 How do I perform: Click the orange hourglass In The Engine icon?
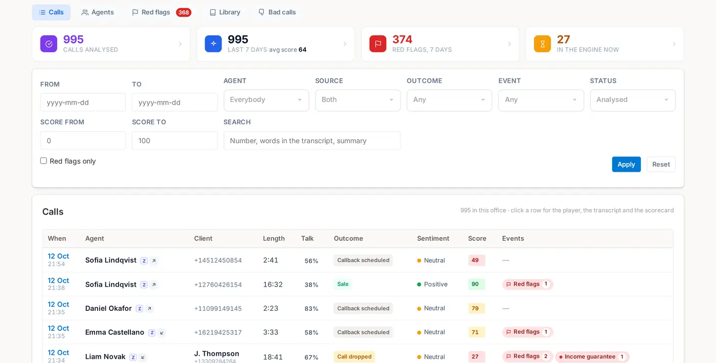tap(543, 44)
